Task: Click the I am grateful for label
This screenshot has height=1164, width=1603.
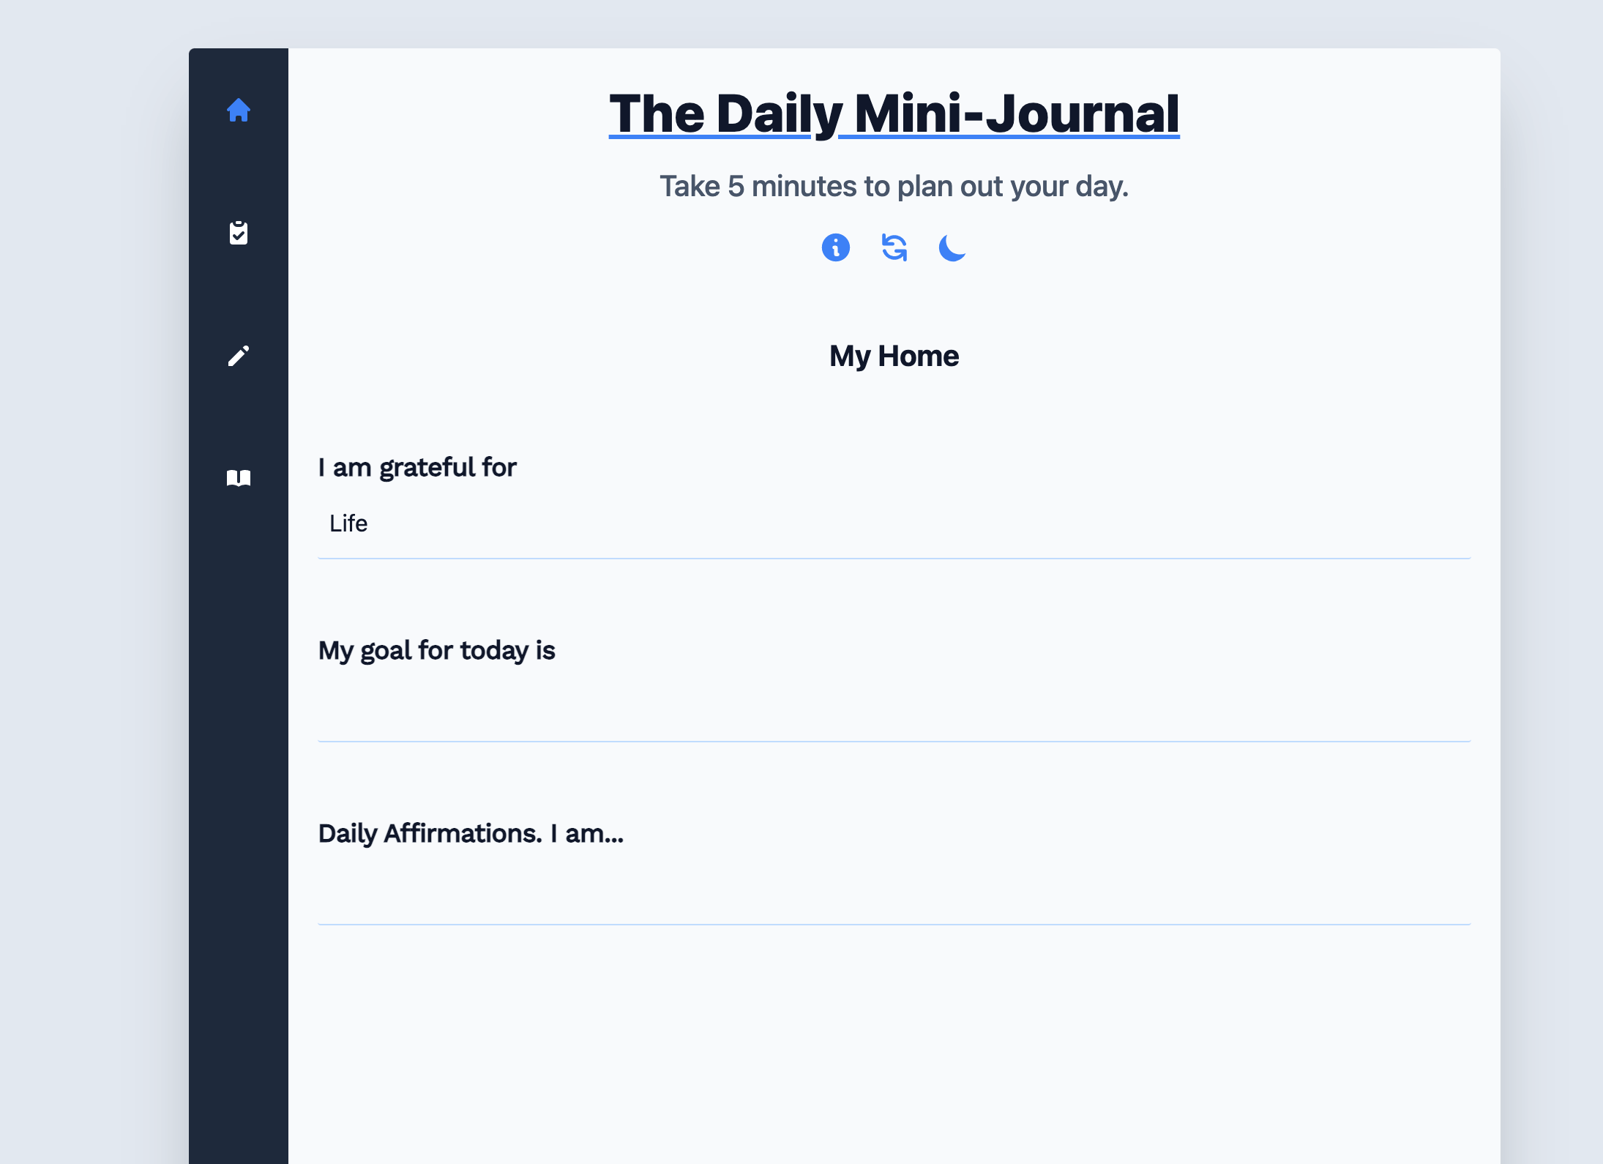Action: tap(416, 466)
